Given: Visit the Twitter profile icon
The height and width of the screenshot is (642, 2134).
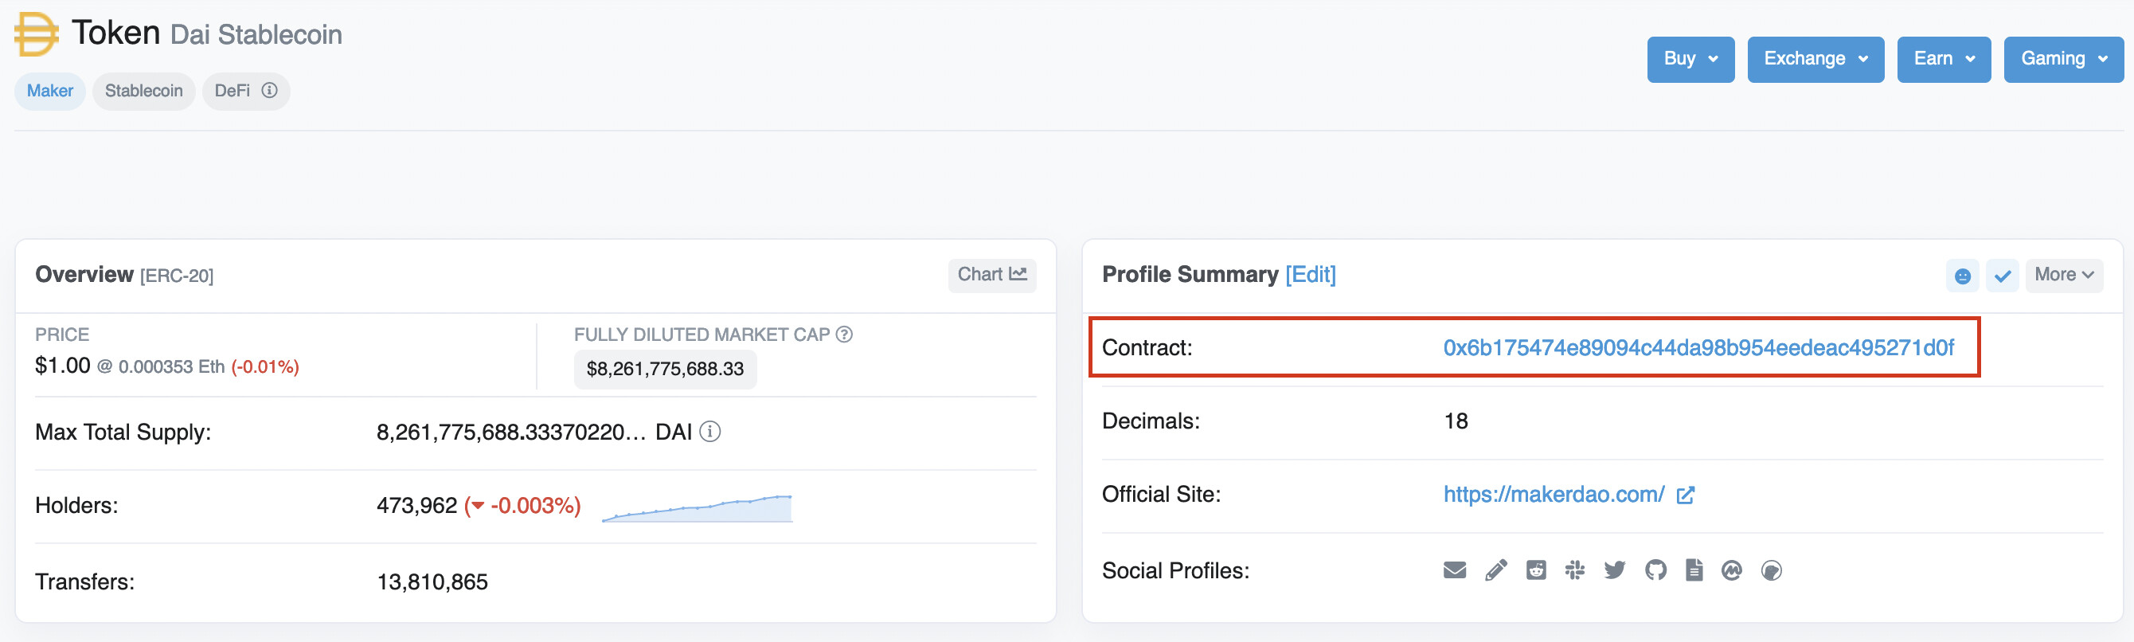Looking at the screenshot, I should pos(1615,570).
